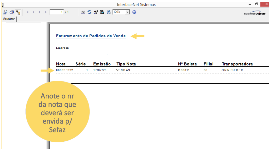Click the Export report icon
The height and width of the screenshot is (150, 270).
(5, 12)
